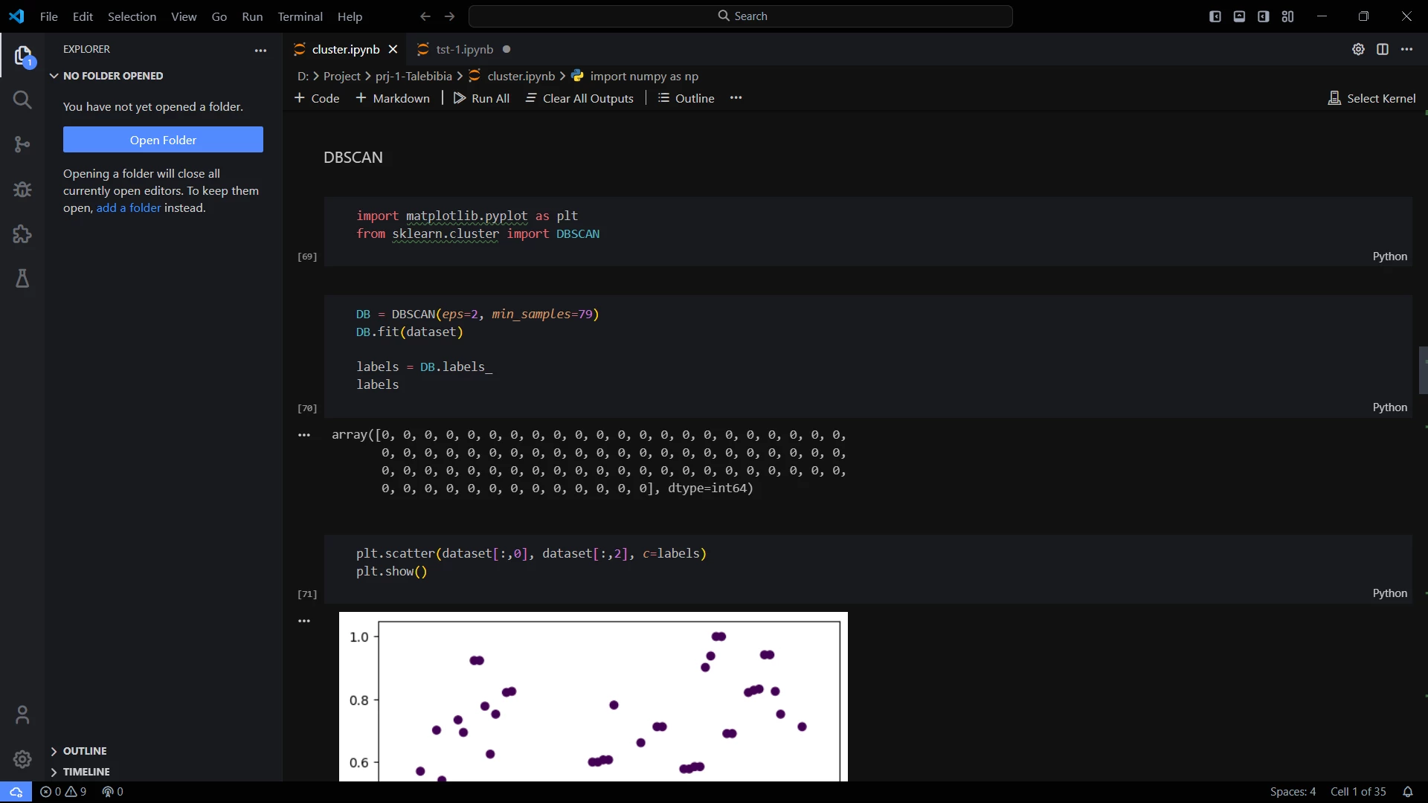Open output actions for the labels array
The image size is (1428, 803).
pos(304,435)
